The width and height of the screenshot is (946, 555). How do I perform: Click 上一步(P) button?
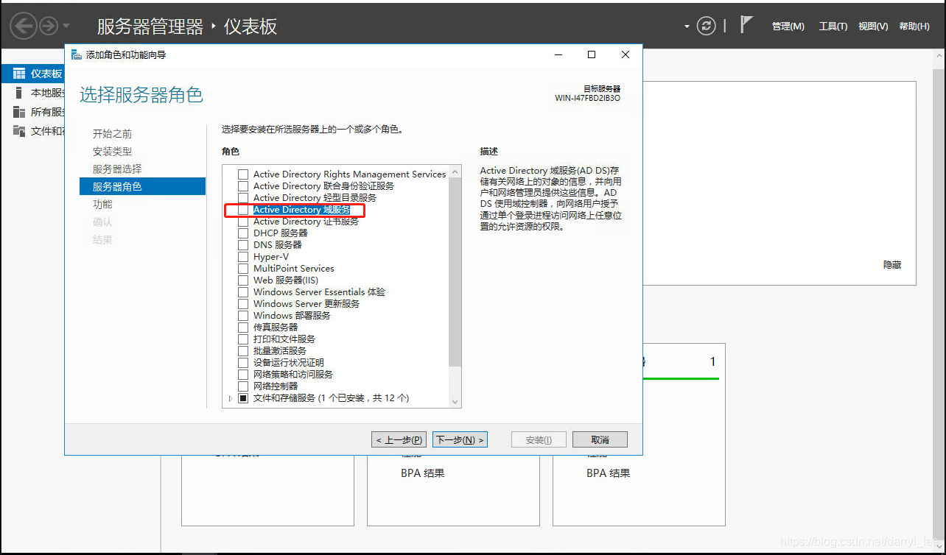tap(399, 439)
